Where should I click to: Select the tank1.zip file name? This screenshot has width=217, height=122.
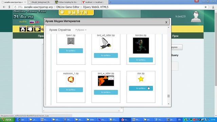(x=71, y=35)
